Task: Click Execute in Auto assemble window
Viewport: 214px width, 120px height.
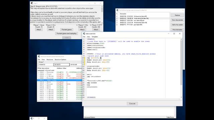Action: (132, 104)
